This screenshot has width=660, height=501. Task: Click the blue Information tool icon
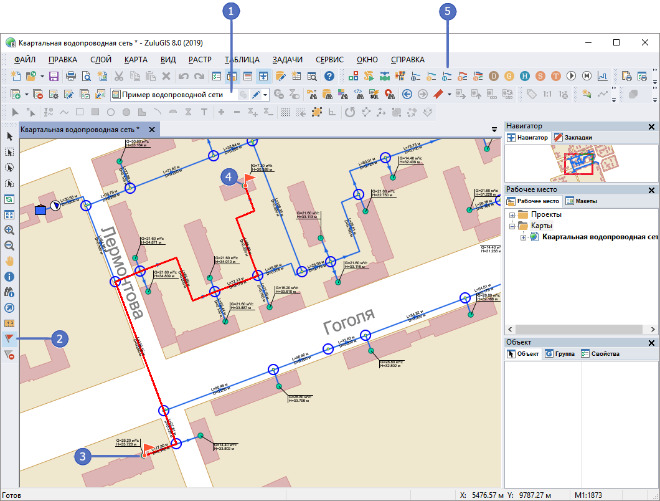pyautogui.click(x=9, y=276)
